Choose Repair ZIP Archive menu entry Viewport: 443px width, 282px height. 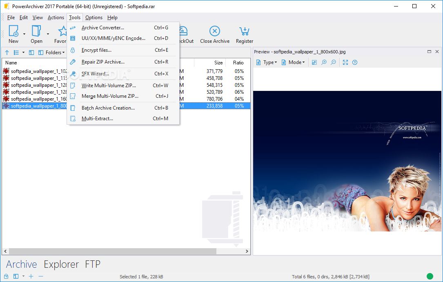click(123, 62)
